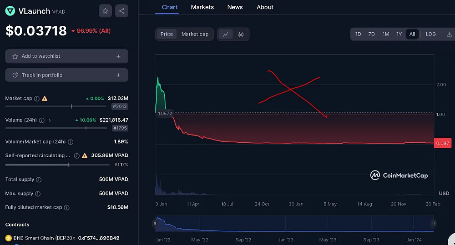Viewport: 455px width, 245px height.
Task: Click the market cap rank progress bar
Action: tap(56, 106)
